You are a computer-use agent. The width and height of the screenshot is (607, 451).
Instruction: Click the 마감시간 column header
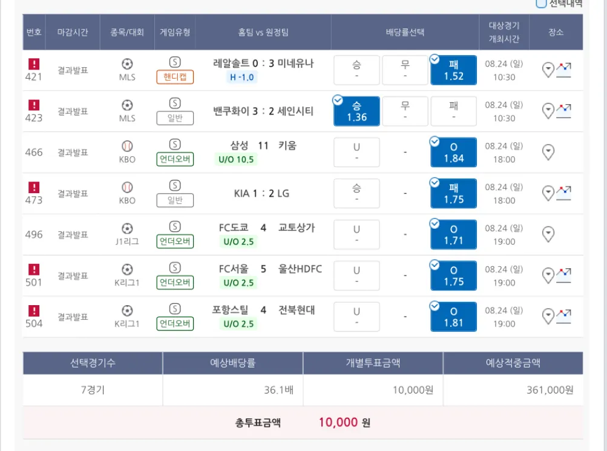tap(73, 32)
